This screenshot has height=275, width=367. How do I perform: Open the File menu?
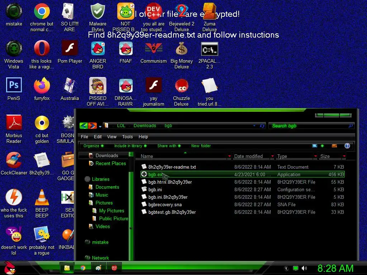[x=85, y=137]
